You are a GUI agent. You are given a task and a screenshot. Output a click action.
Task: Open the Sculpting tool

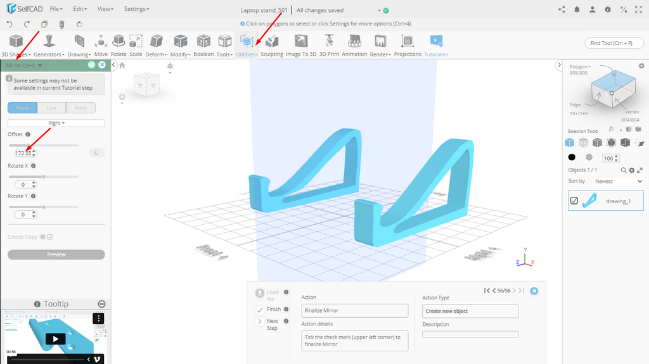tap(271, 45)
